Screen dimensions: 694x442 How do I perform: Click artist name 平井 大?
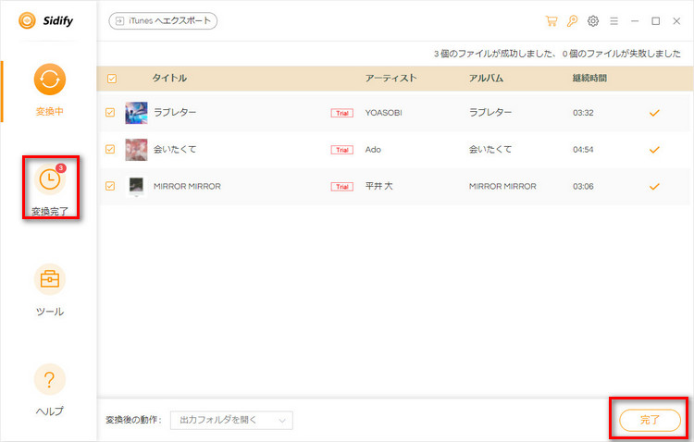pyautogui.click(x=378, y=186)
